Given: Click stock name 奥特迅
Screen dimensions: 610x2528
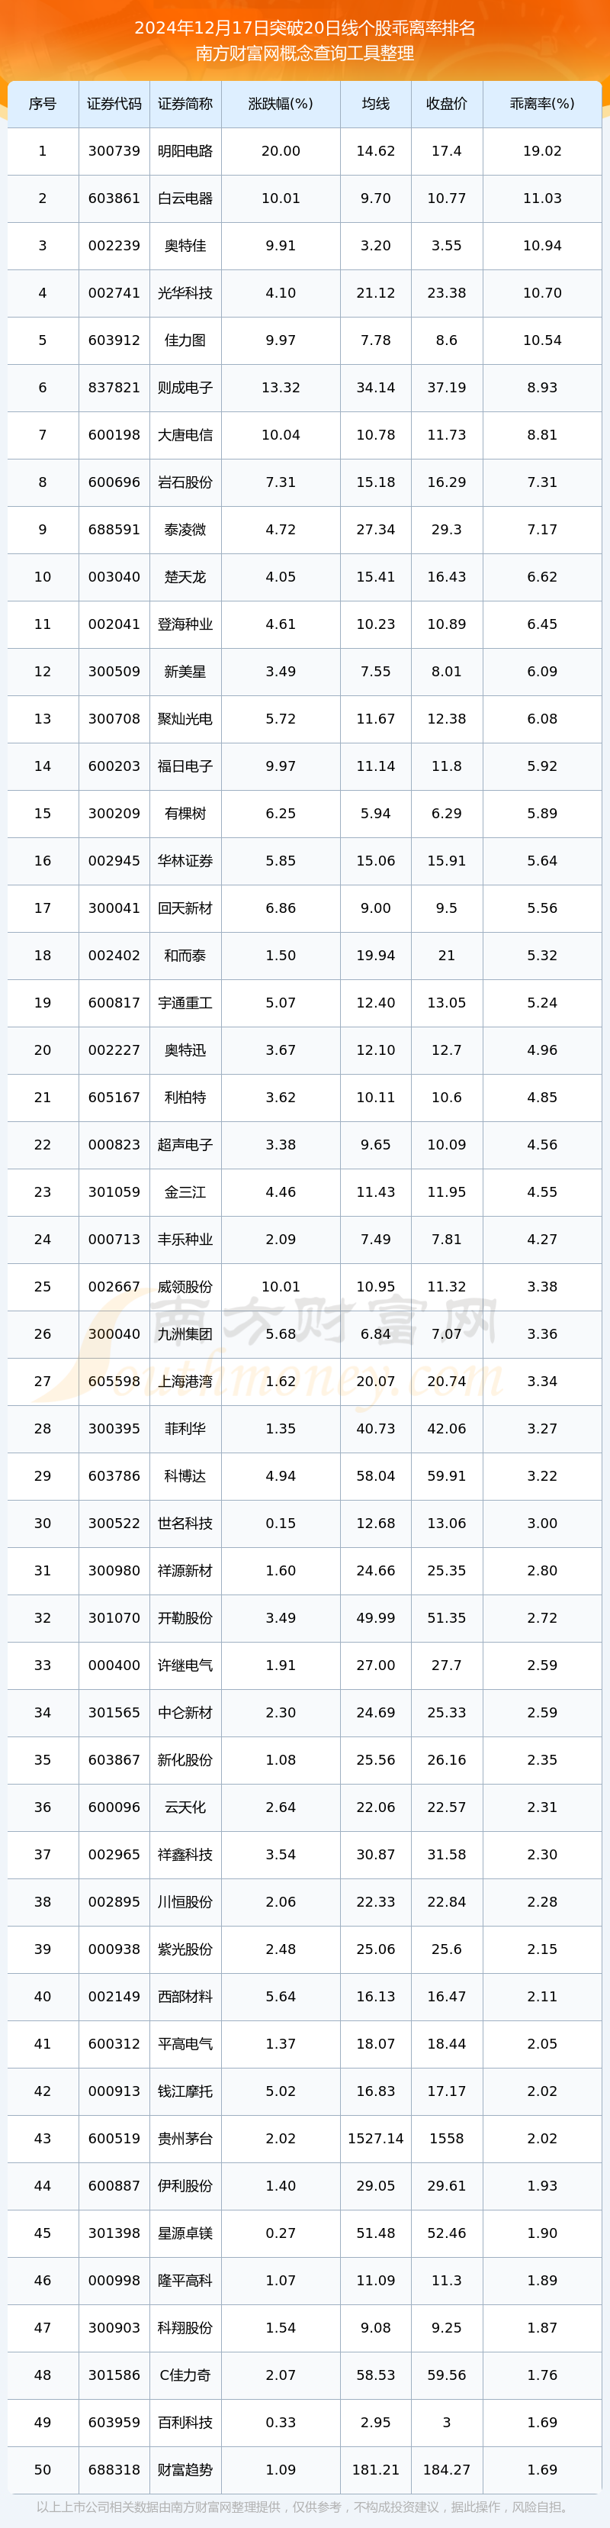Looking at the screenshot, I should (x=185, y=1050).
